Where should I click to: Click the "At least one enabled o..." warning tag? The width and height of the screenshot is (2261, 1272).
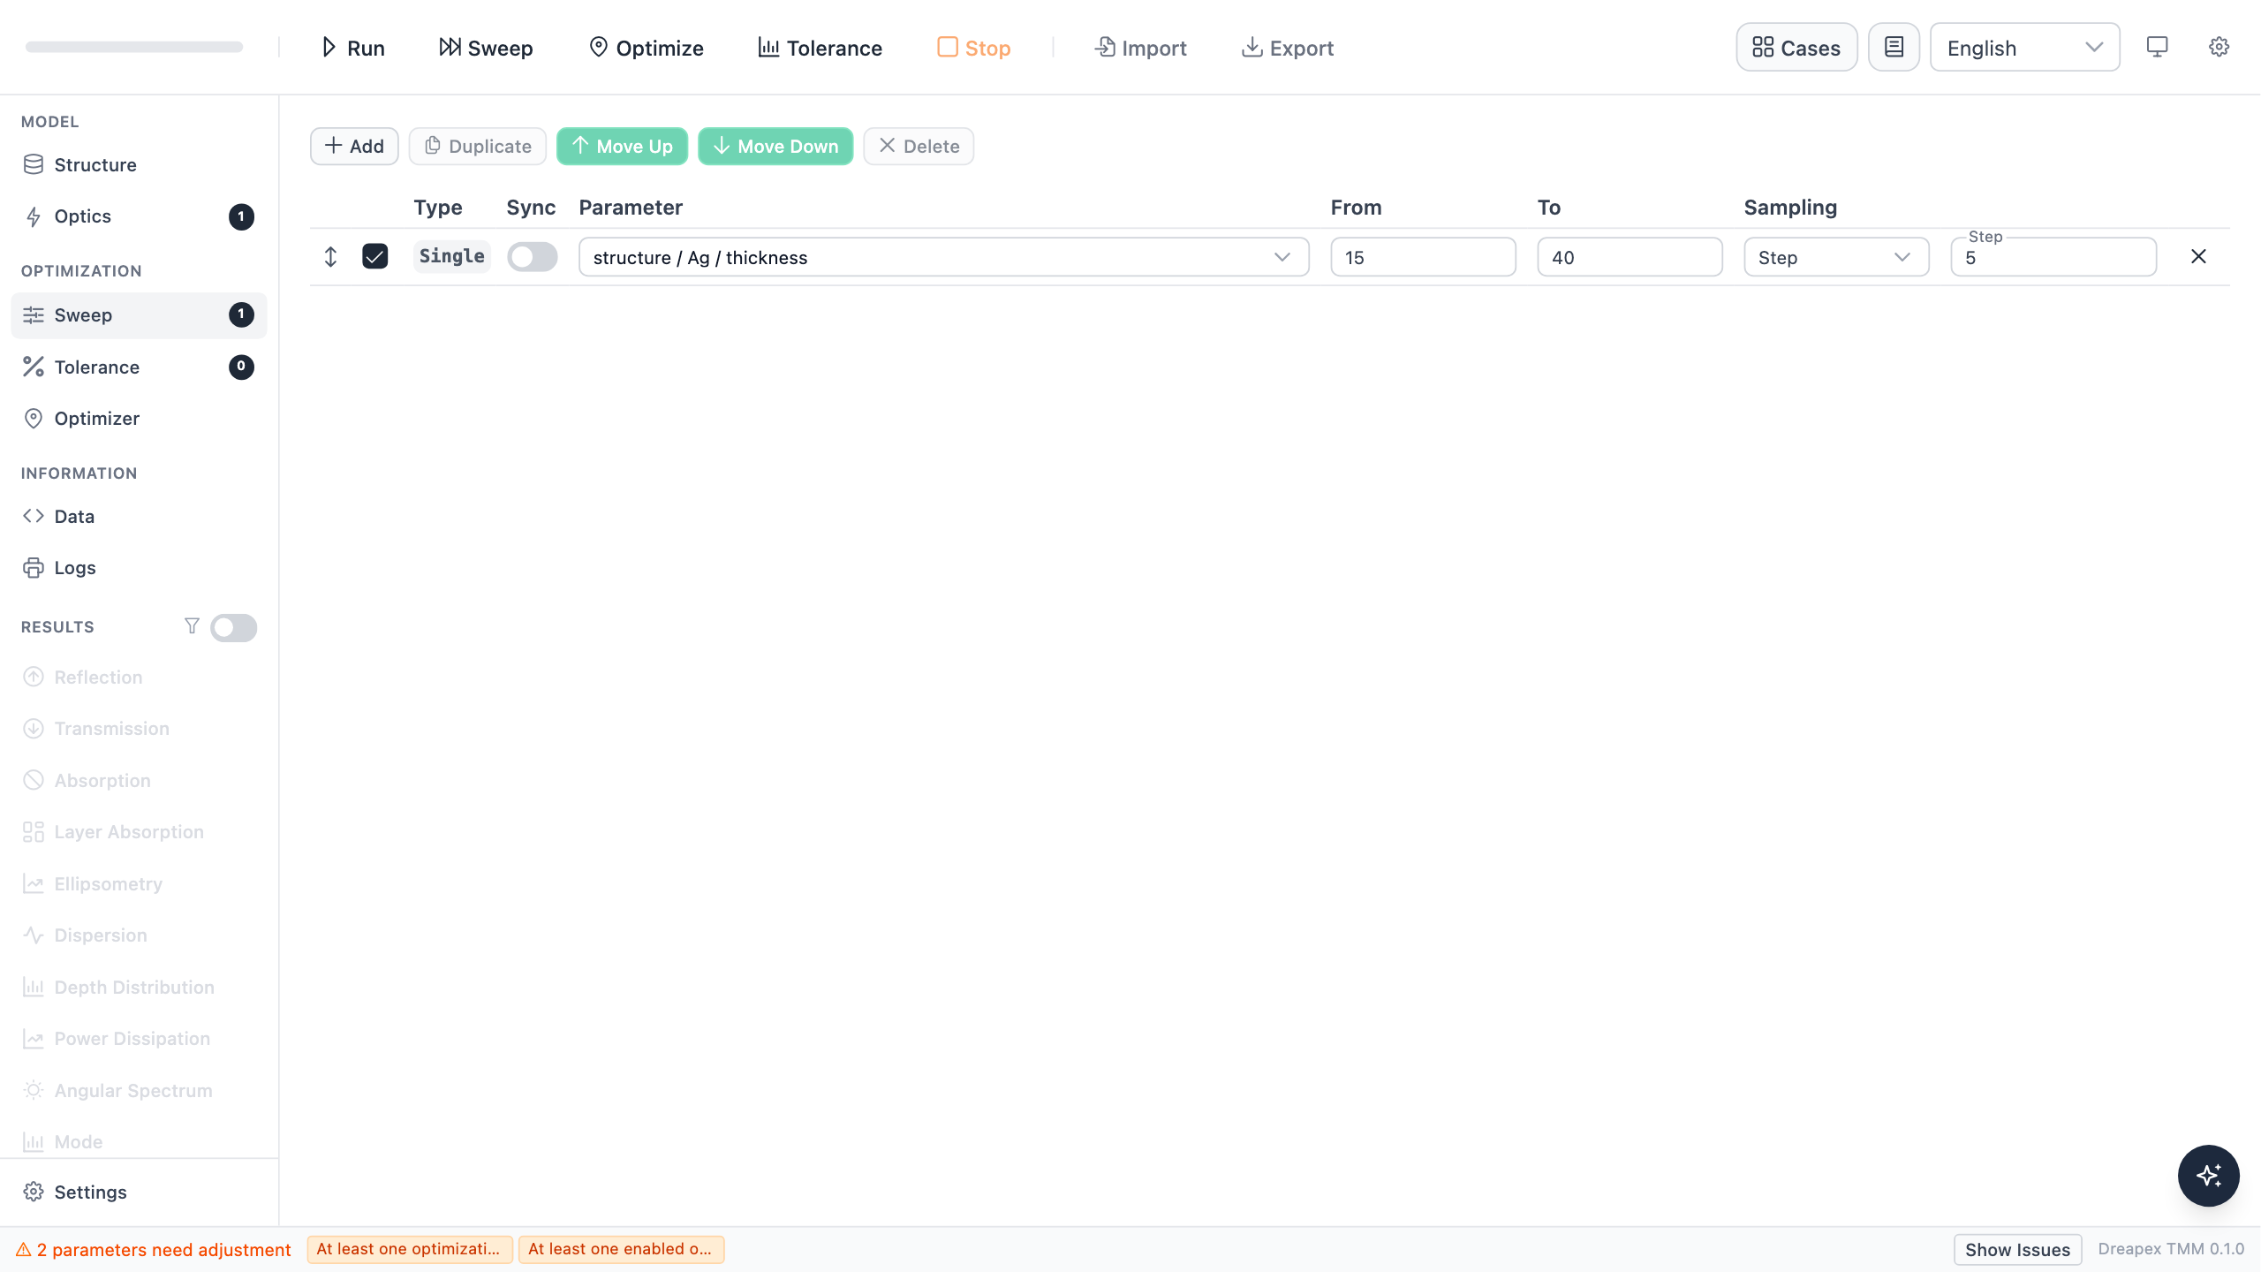click(621, 1249)
